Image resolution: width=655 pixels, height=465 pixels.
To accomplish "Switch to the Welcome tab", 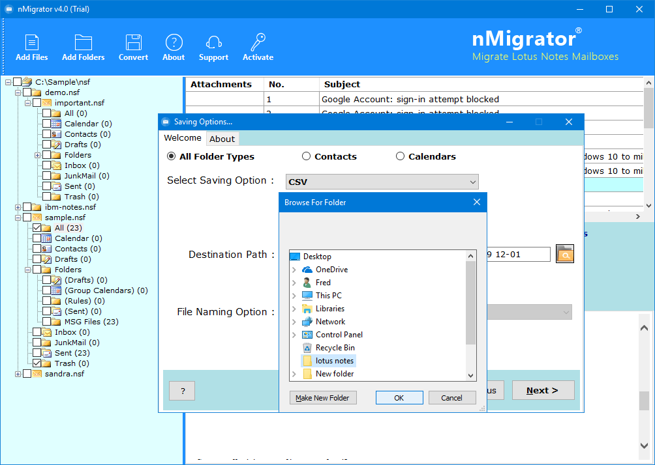I will [183, 138].
